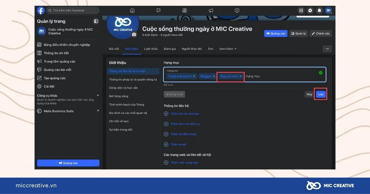Open the Home icon in the top navigation
This screenshot has width=370, height=194.
(x=132, y=10)
